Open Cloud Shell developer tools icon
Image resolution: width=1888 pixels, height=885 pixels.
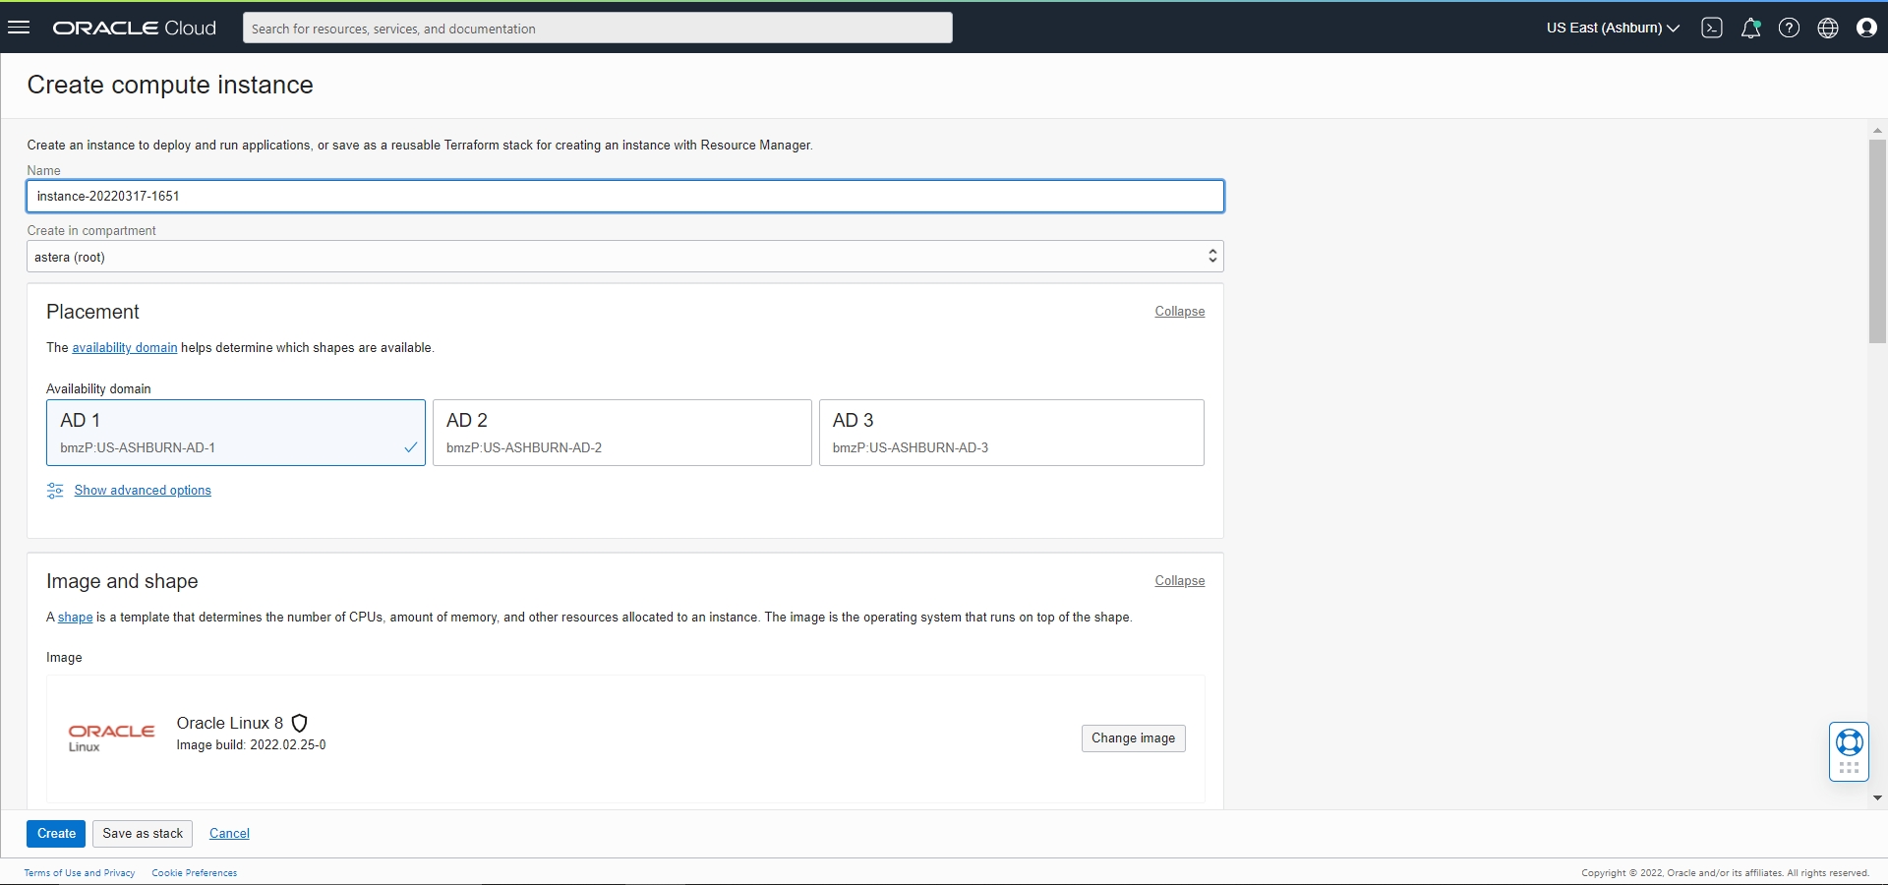(1712, 28)
